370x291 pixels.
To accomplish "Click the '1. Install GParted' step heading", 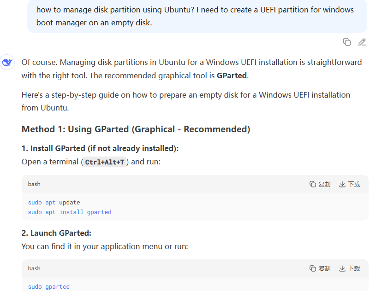I will tap(100, 148).
